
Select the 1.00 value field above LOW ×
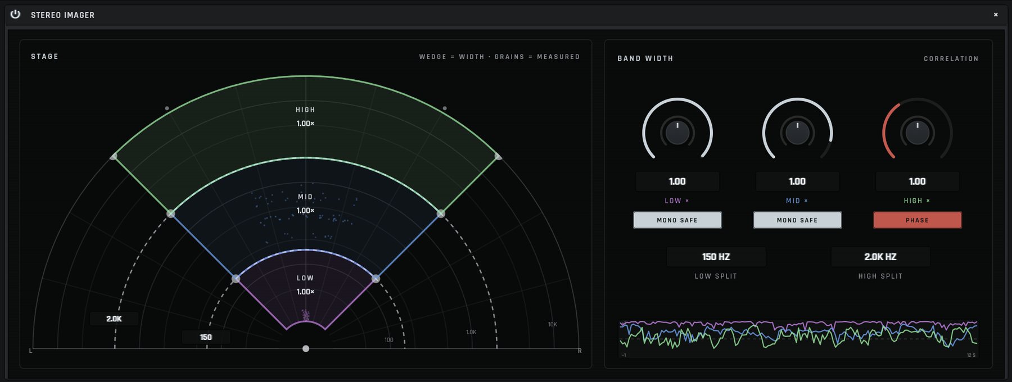(677, 181)
